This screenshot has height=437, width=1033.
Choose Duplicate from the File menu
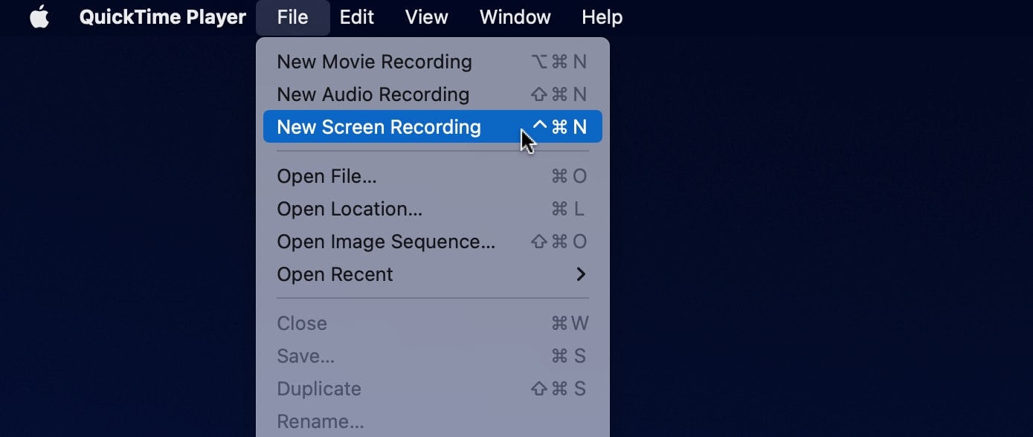[318, 389]
